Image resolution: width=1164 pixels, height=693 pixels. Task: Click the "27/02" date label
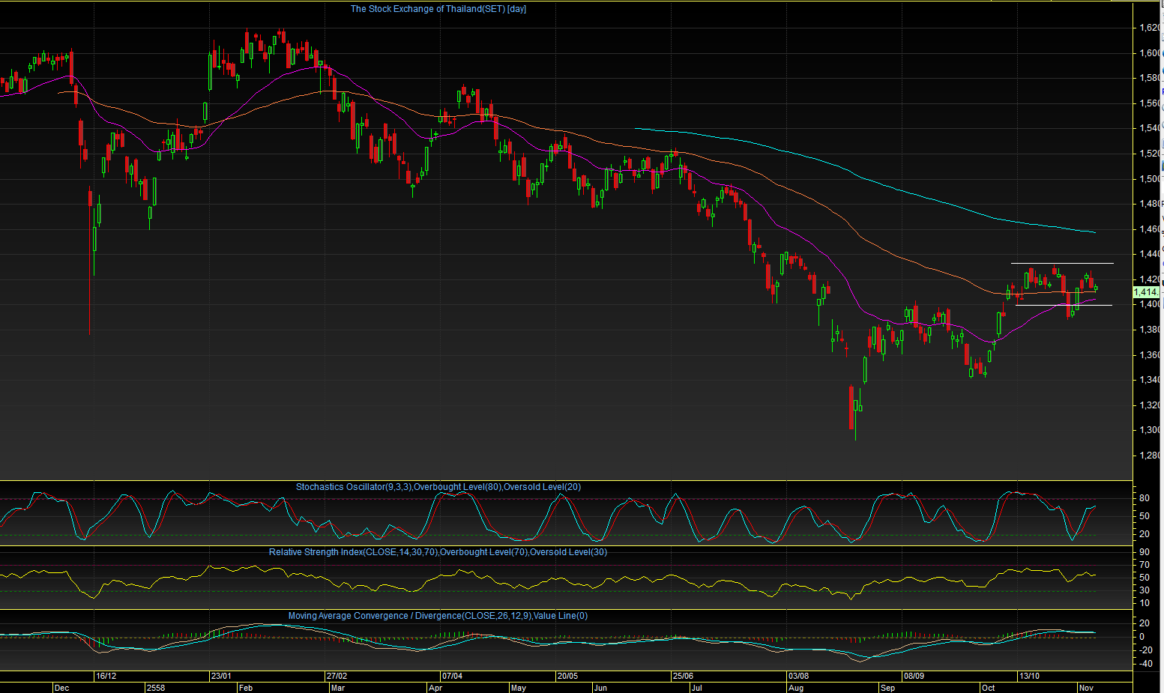pyautogui.click(x=337, y=676)
